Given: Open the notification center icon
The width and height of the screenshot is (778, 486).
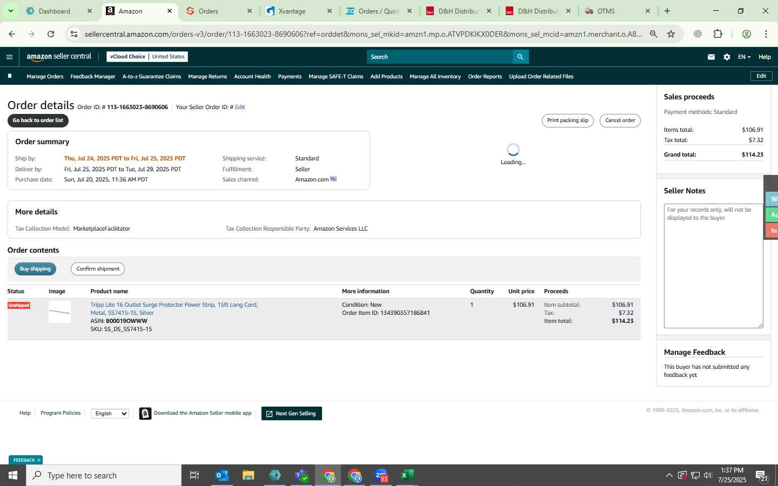Looking at the screenshot, I should 762,476.
